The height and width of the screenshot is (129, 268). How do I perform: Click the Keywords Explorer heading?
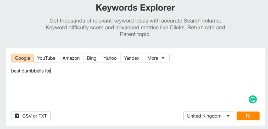pos(135,8)
